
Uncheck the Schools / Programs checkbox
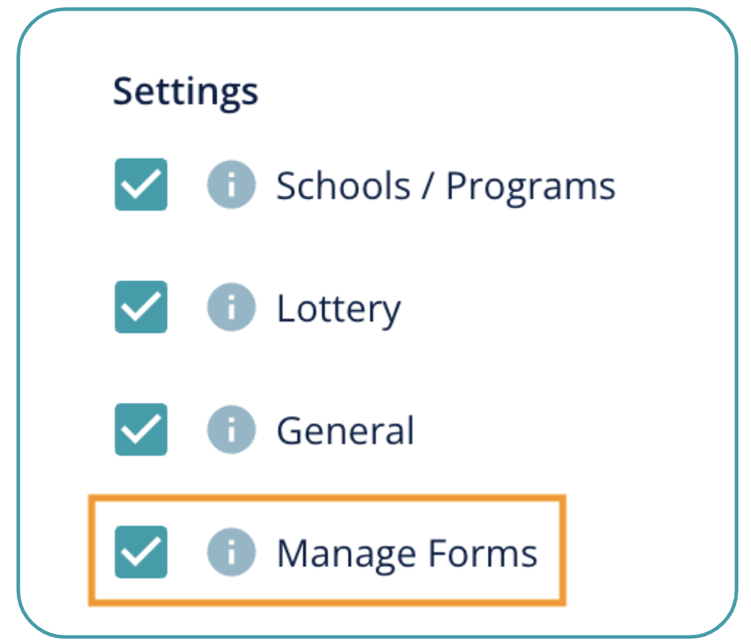(x=141, y=185)
